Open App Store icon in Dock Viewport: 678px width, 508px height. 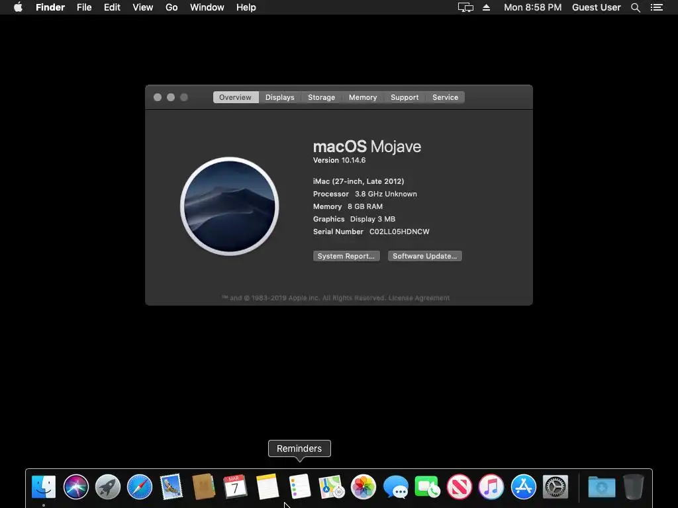click(523, 487)
